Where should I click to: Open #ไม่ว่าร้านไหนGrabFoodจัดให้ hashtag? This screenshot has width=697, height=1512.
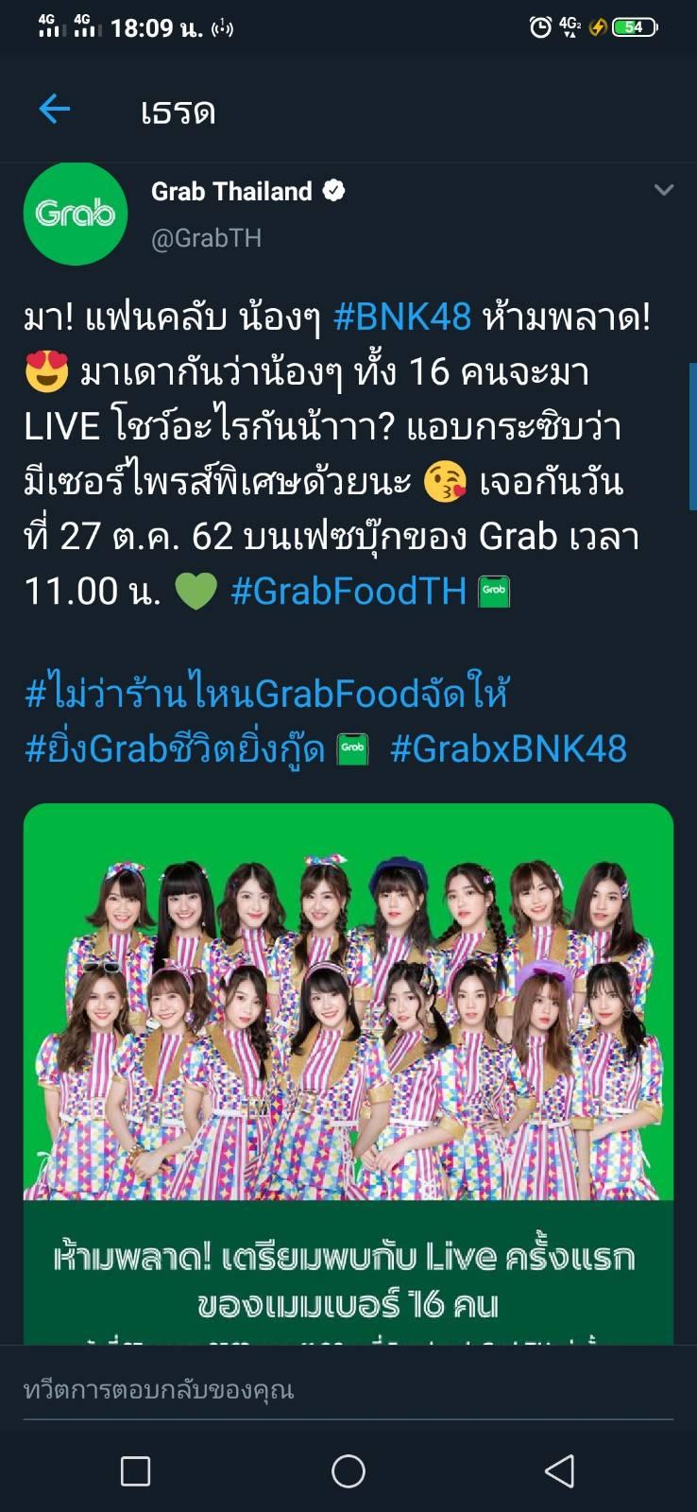(x=266, y=693)
